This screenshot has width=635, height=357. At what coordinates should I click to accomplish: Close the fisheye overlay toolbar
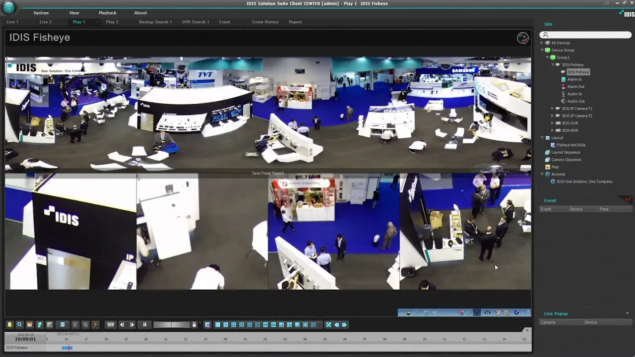(528, 312)
